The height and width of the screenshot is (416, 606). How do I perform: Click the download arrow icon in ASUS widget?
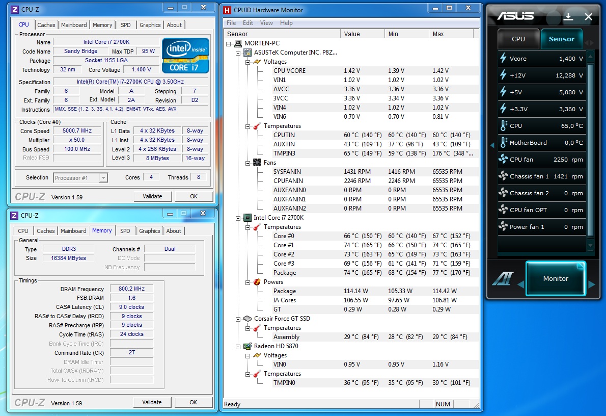[568, 16]
